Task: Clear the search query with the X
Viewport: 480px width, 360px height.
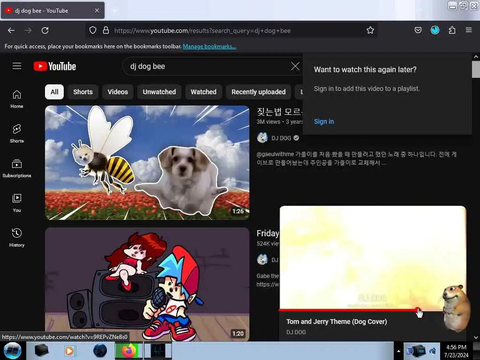Action: tap(295, 66)
